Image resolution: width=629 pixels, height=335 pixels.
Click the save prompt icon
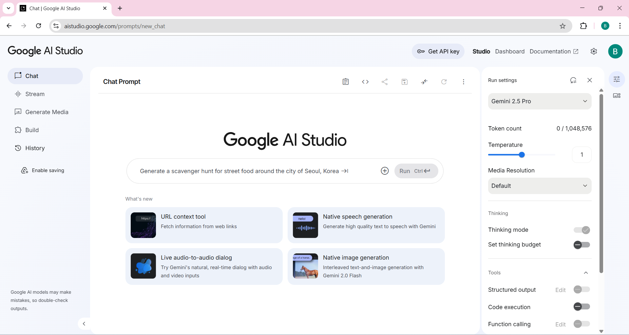coord(405,82)
